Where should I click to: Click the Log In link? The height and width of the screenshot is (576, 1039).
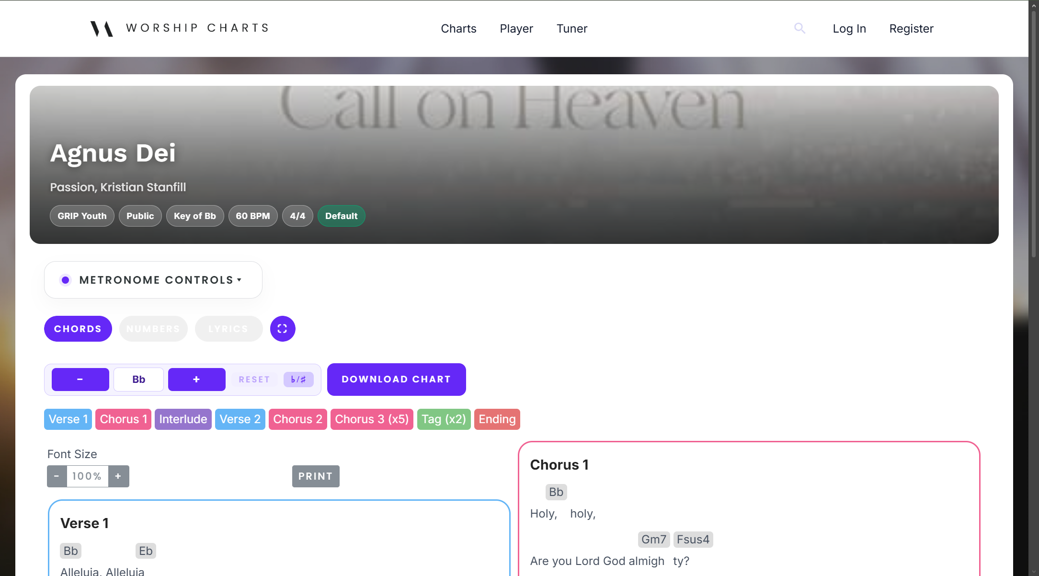click(x=849, y=29)
